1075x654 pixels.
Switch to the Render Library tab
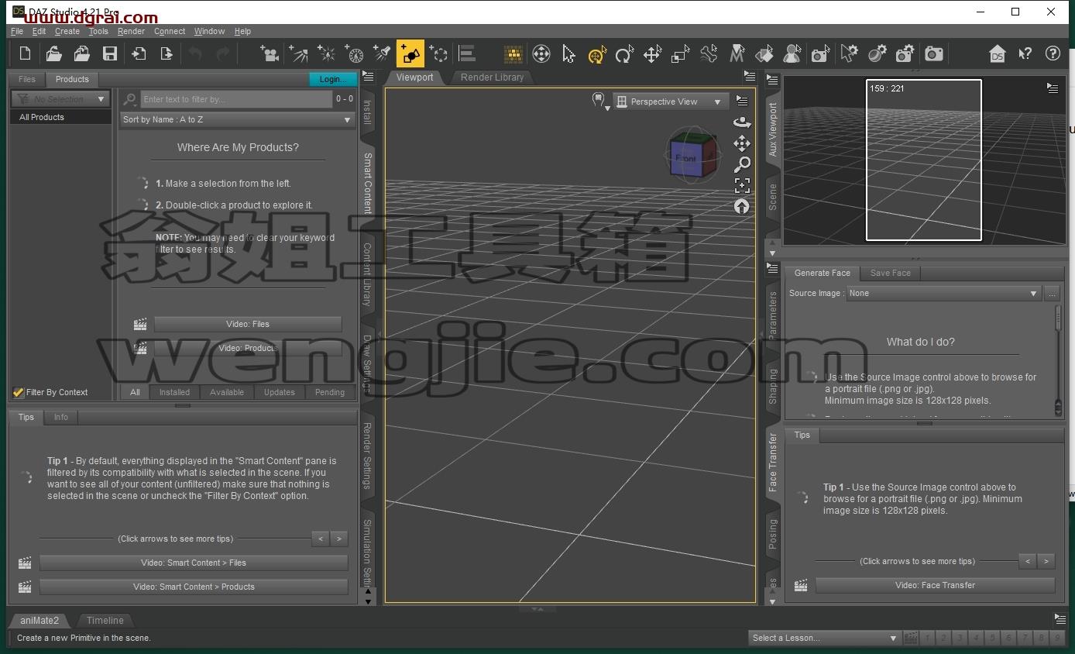click(x=492, y=77)
